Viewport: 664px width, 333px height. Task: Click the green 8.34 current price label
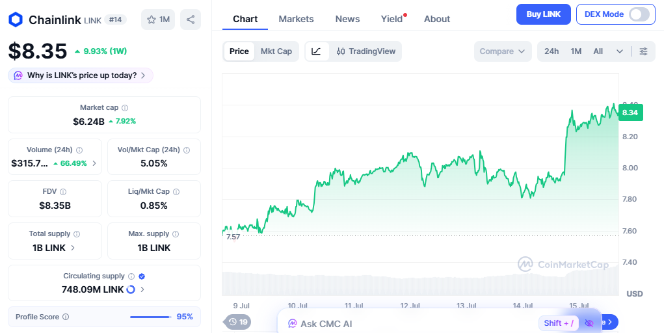point(631,113)
